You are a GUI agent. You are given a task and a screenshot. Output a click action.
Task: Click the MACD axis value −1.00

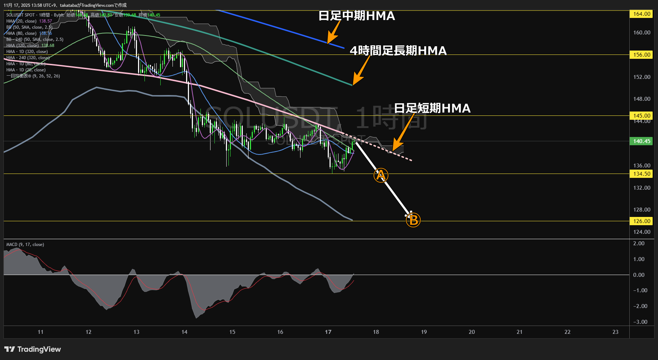click(640, 290)
